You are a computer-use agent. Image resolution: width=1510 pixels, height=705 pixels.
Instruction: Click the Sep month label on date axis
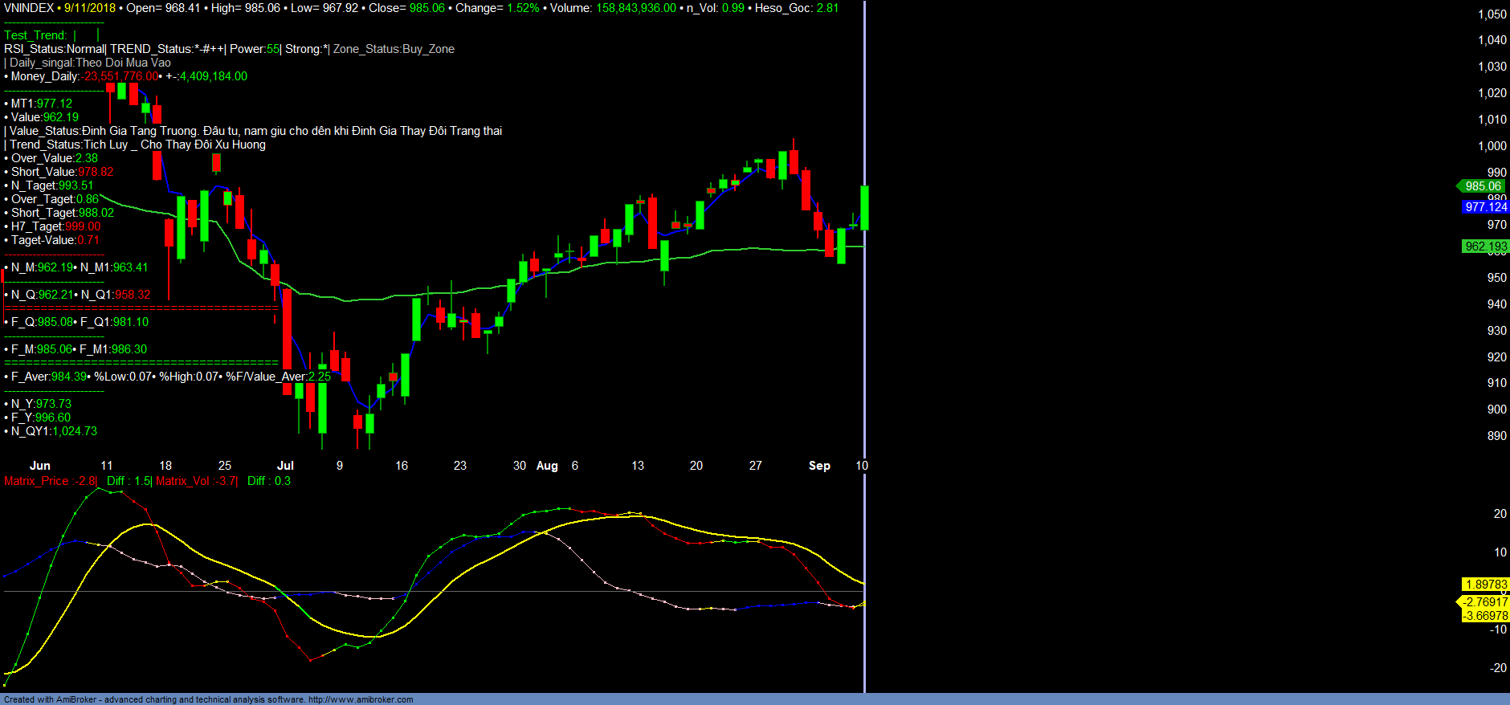tap(819, 466)
